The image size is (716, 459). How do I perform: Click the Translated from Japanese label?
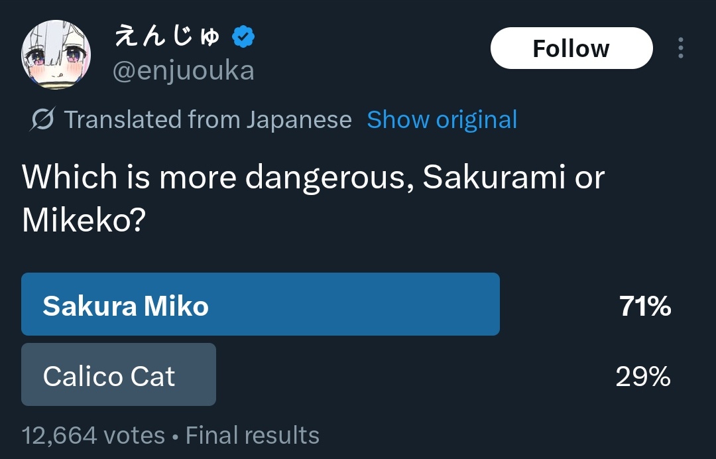pos(208,119)
